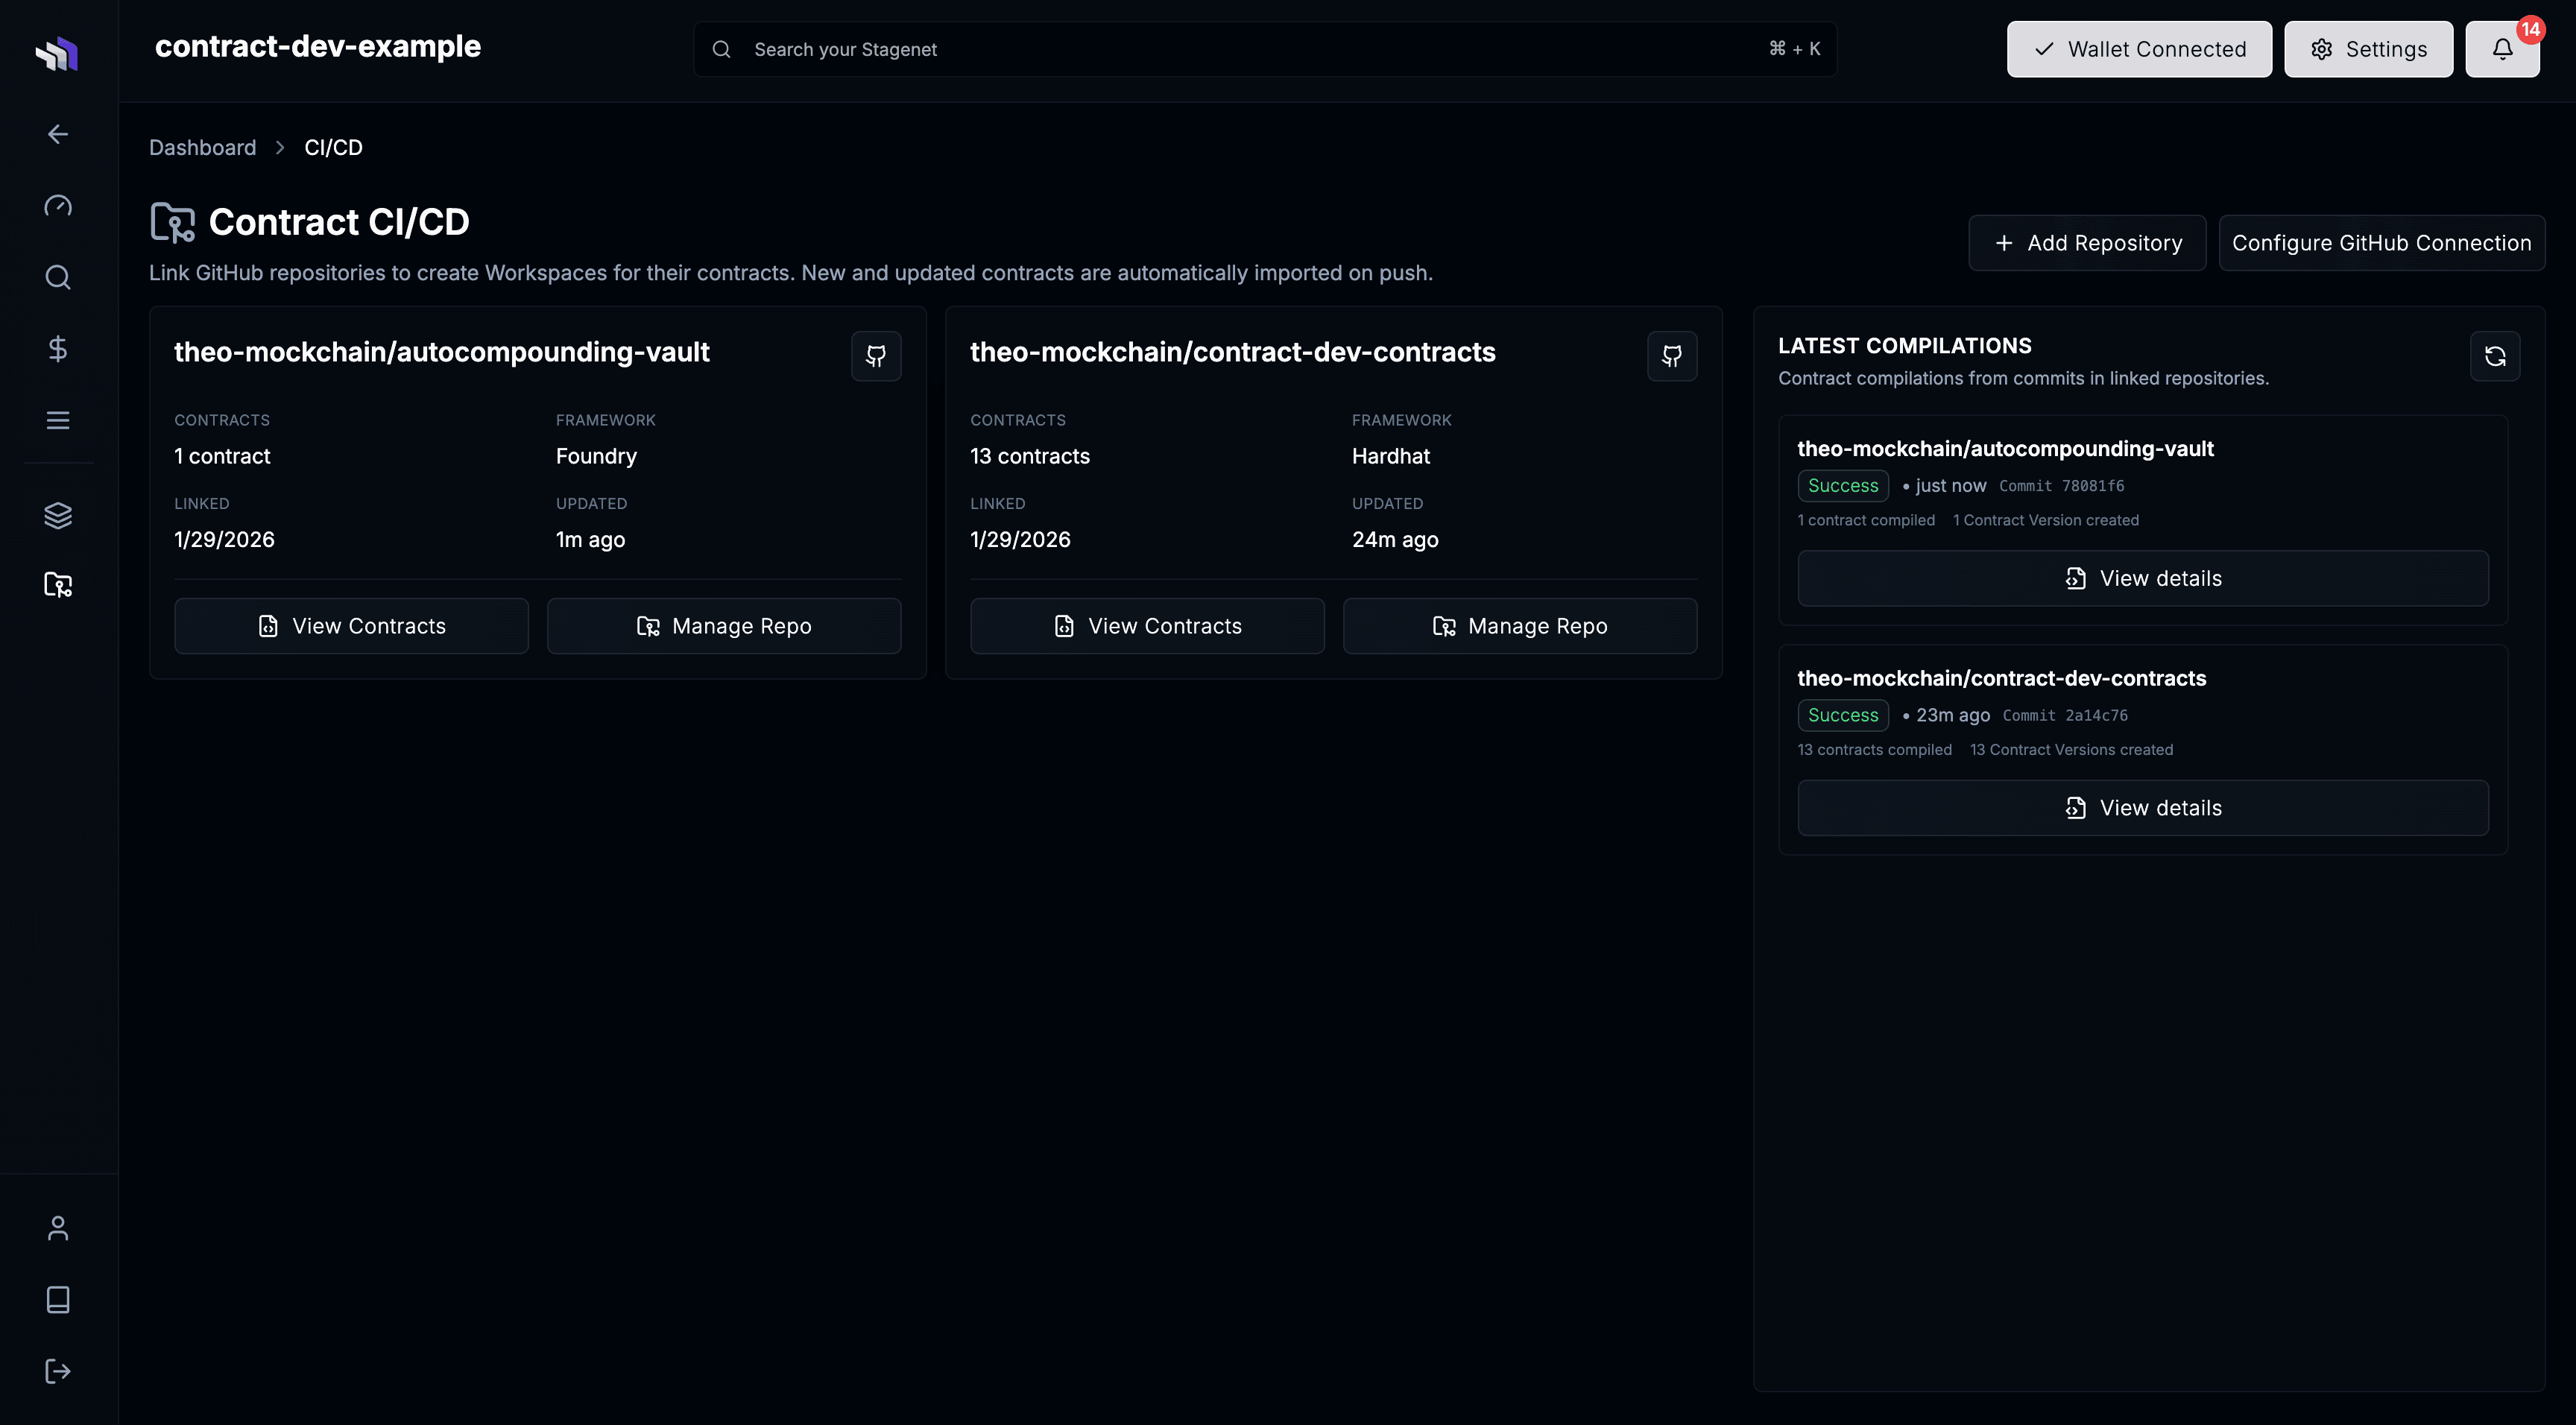This screenshot has width=2576, height=1425.
Task: View Contracts for the Foundry repository
Action: (x=351, y=625)
